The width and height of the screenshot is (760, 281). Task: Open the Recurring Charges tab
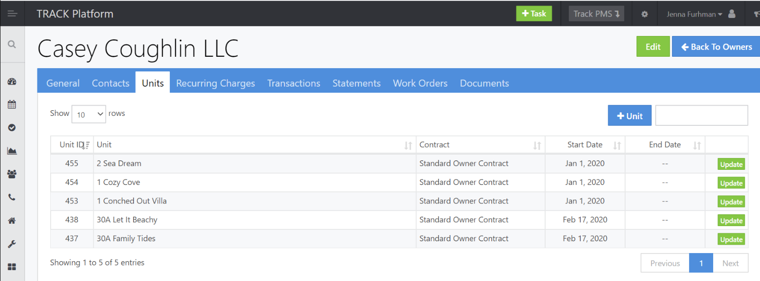216,83
